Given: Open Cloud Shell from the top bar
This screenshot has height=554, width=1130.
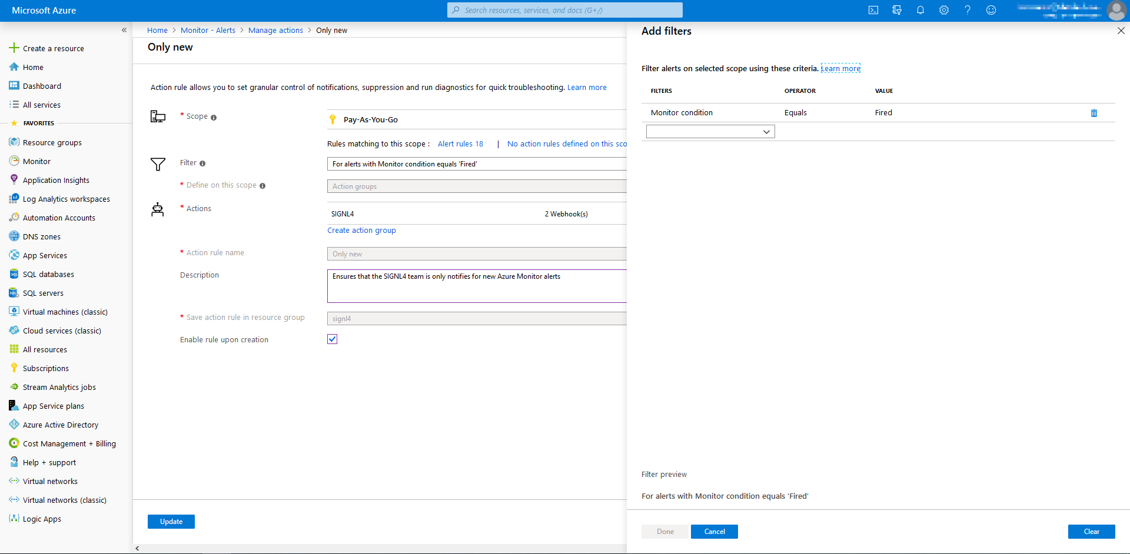Looking at the screenshot, I should pyautogui.click(x=873, y=10).
